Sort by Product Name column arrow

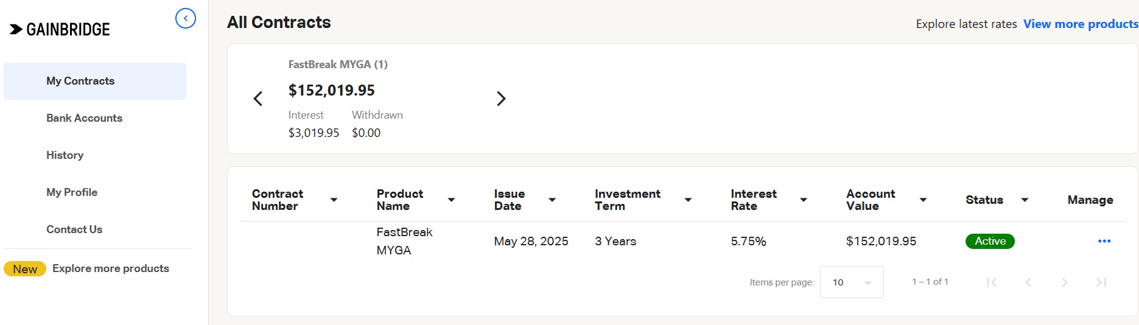pos(452,200)
